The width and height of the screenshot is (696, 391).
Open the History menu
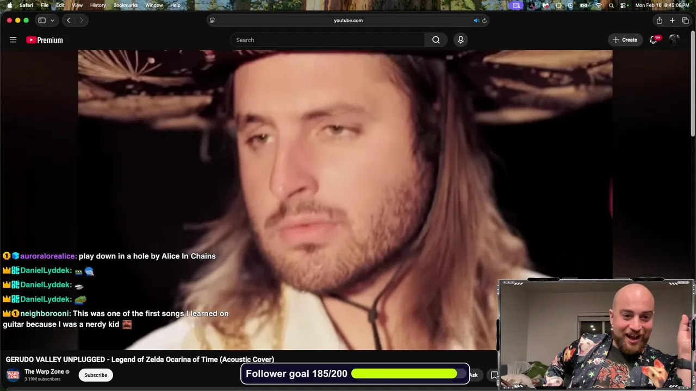tap(98, 5)
